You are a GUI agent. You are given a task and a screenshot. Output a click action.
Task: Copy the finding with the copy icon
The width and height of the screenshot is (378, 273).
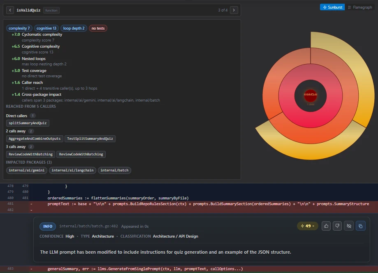pos(360,226)
